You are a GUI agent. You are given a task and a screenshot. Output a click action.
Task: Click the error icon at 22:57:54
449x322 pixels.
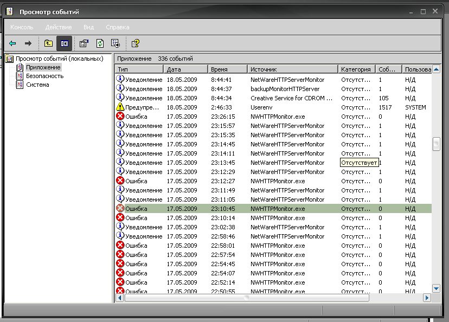120,254
